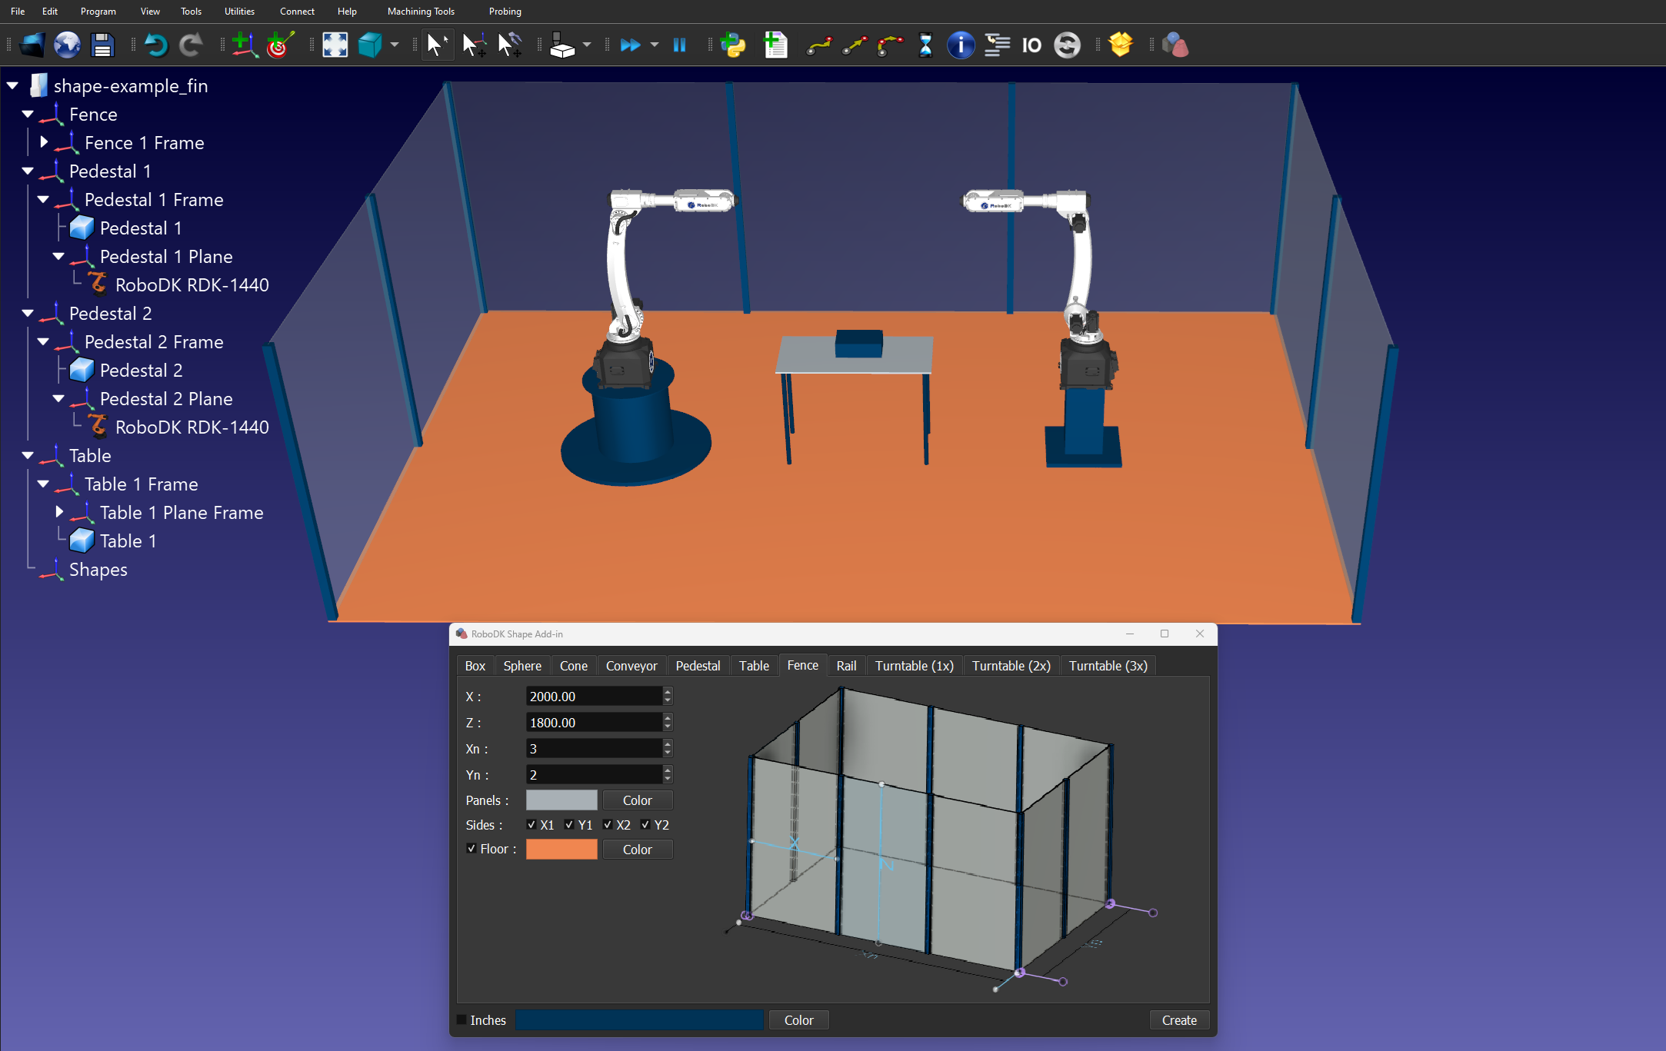Activate the move tool (TCP) cursor
This screenshot has width=1666, height=1051.
click(x=509, y=45)
